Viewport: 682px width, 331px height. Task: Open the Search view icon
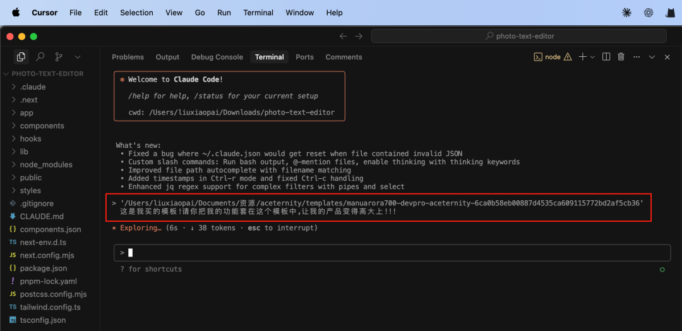pyautogui.click(x=40, y=57)
